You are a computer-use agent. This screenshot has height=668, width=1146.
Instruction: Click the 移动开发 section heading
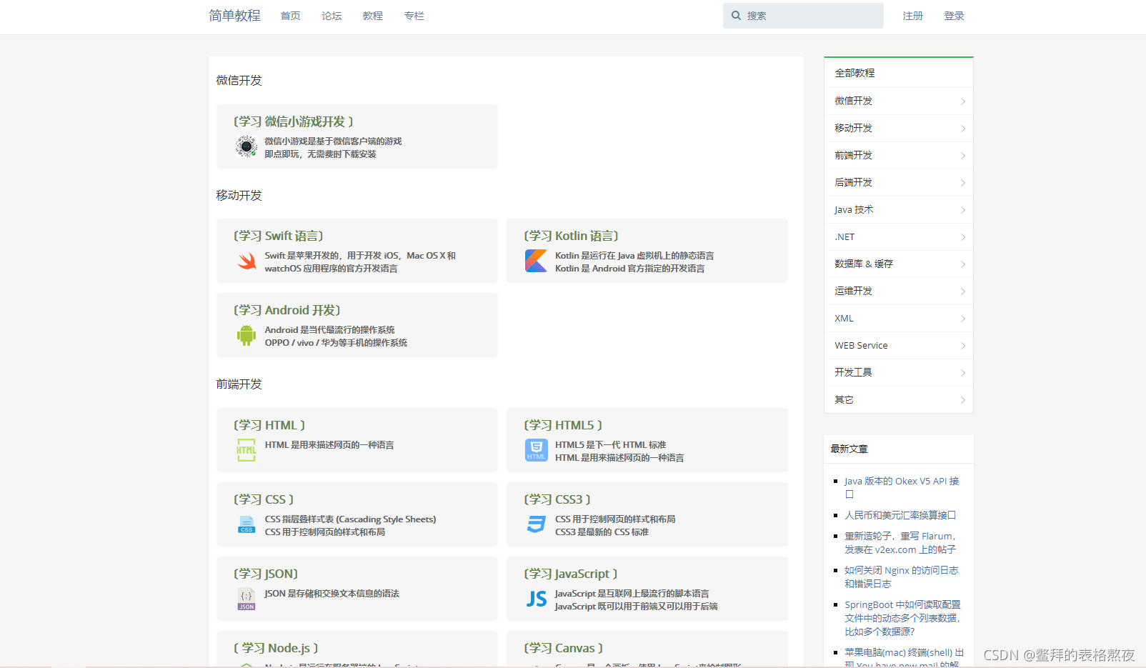coord(239,196)
